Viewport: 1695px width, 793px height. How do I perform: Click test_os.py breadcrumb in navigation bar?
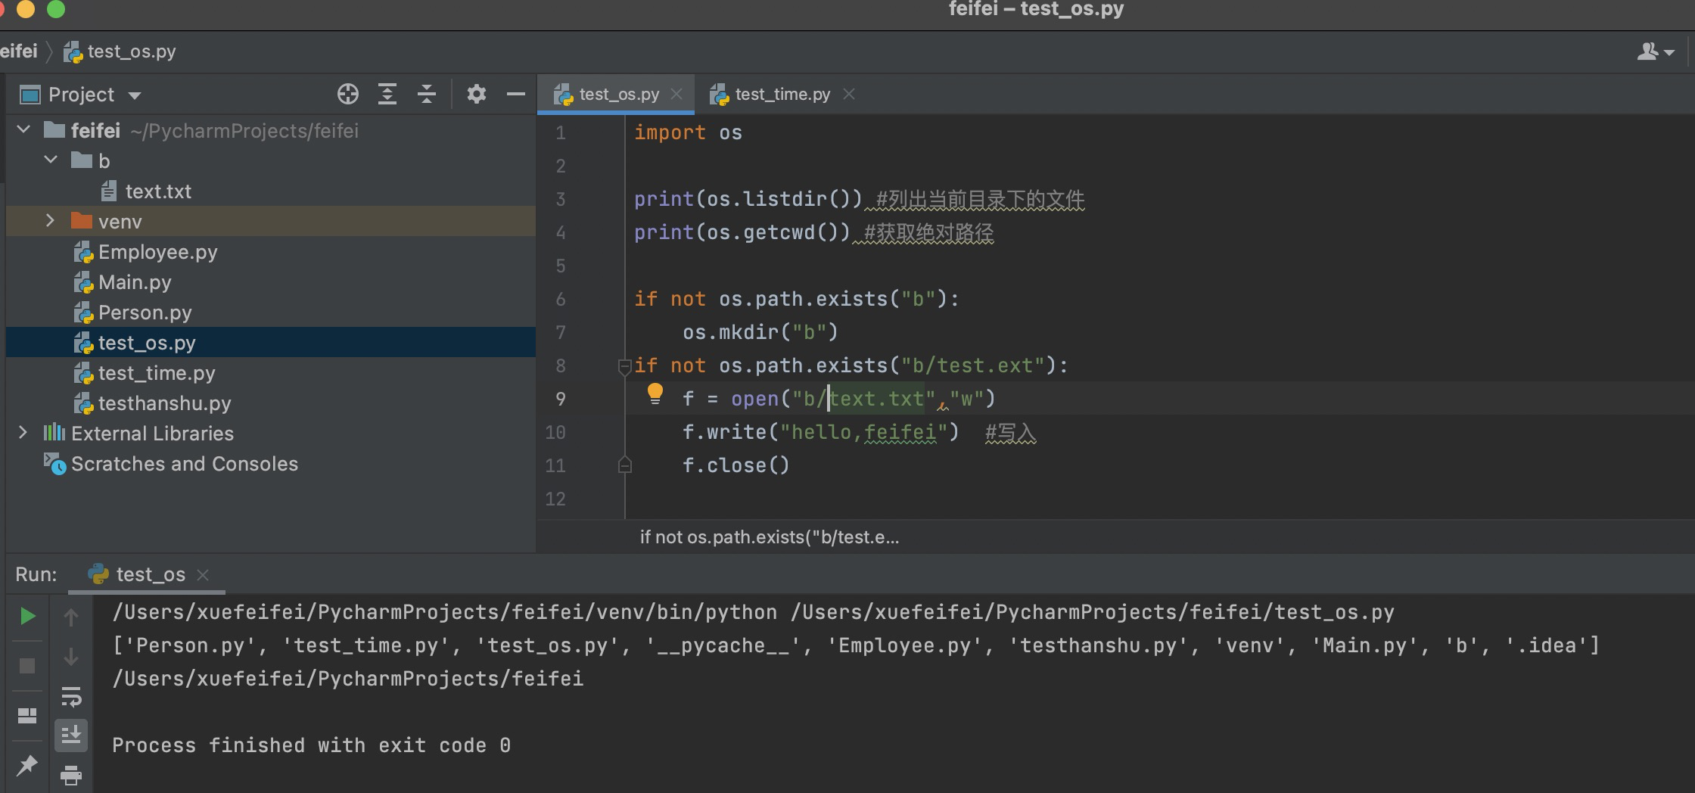pos(120,51)
